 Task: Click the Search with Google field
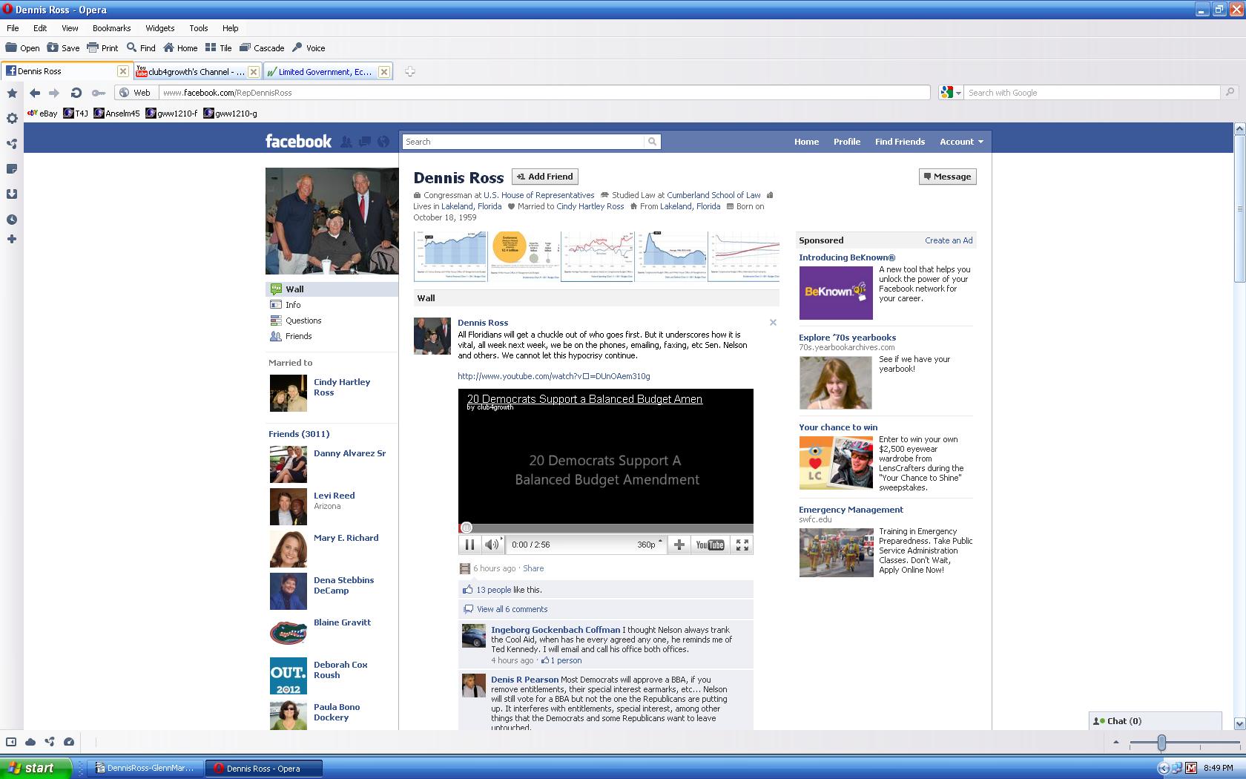click(1092, 93)
